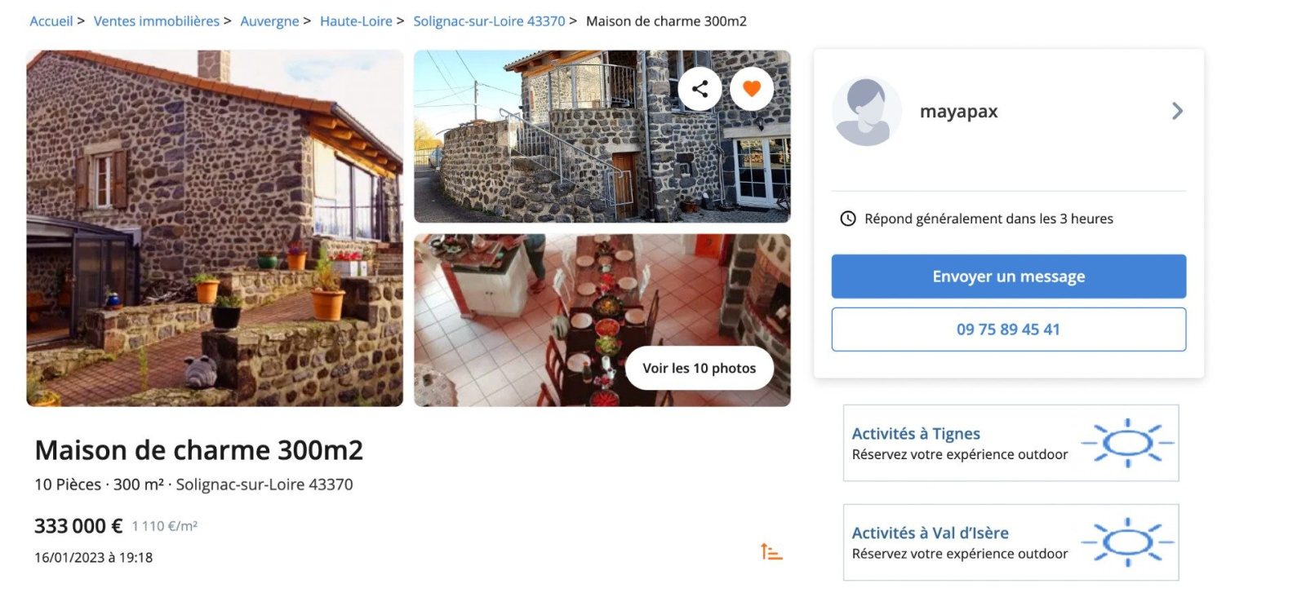Viewport: 1306px width, 597px height.
Task: Click sun icon in Val d'Isère ad
Action: (x=1128, y=542)
